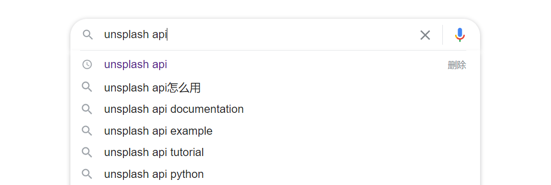Click magnifier icon beside 怎么用 suggestion
This screenshot has width=551, height=185.
click(x=87, y=87)
